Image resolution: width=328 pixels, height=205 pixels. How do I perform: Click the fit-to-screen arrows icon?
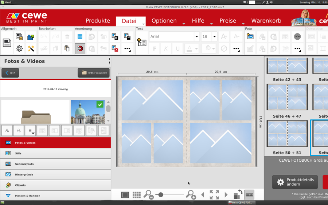pos(214,195)
